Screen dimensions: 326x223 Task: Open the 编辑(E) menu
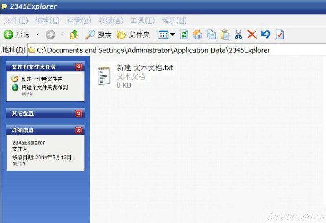(47, 20)
